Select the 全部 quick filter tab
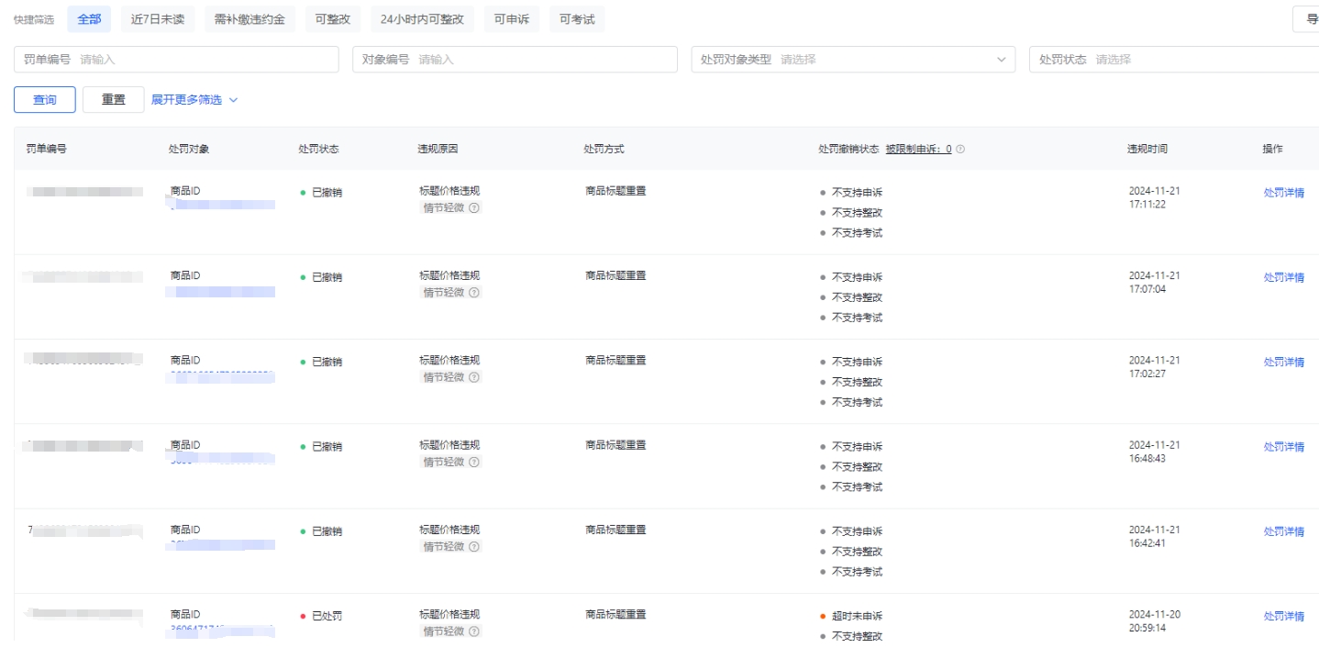The image size is (1319, 659). [89, 19]
